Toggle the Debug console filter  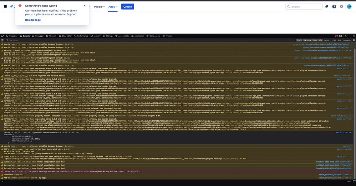coord(326,40)
